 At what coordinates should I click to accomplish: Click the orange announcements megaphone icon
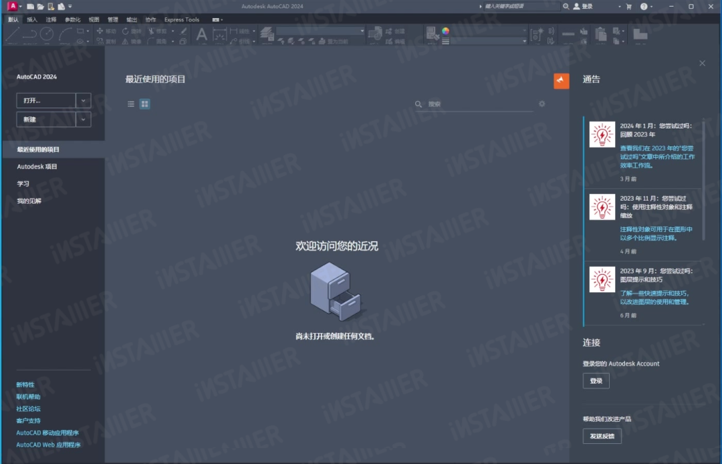coord(562,81)
